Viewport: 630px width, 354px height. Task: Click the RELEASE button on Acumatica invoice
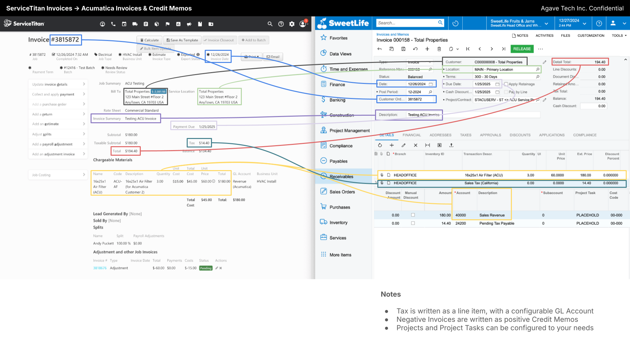pos(522,49)
